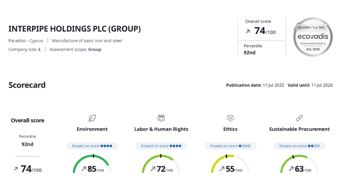Click the Ethics score '55/100'
The width and height of the screenshot is (341, 192).
click(234, 169)
